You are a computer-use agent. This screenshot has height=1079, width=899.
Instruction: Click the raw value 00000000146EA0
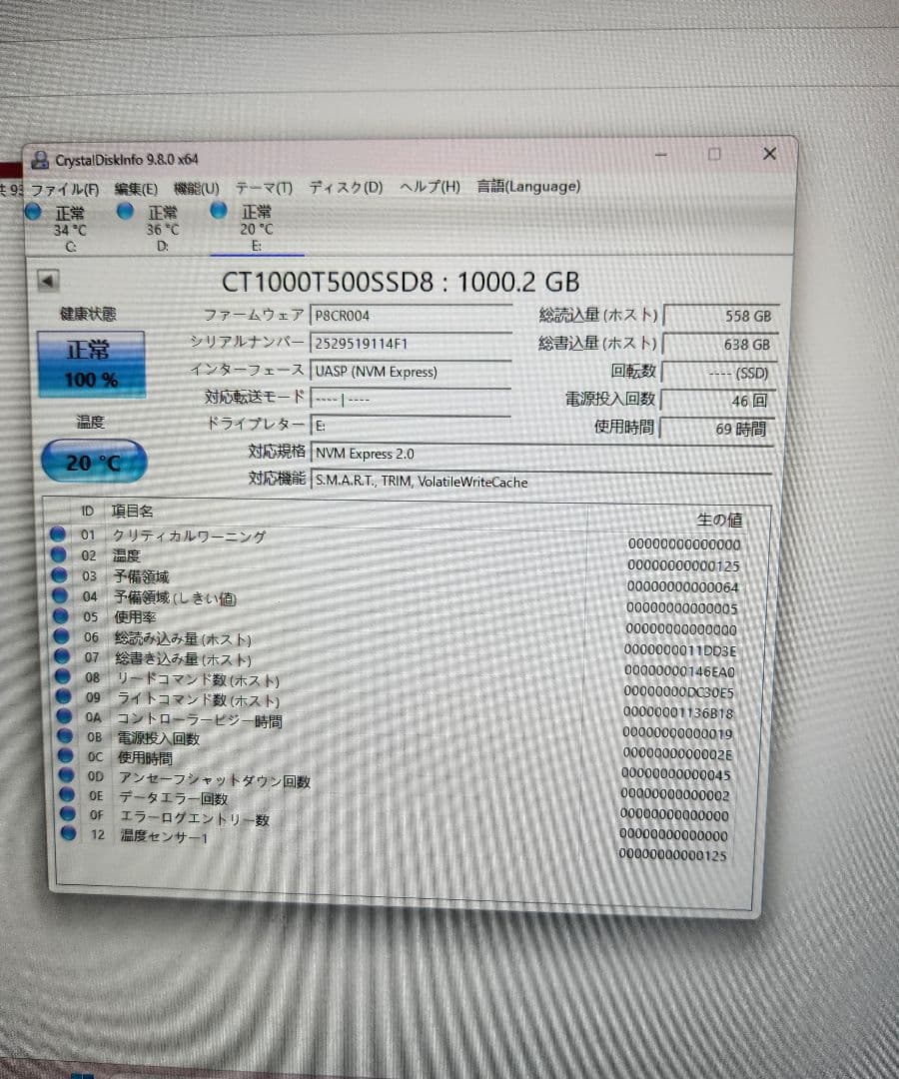679,671
